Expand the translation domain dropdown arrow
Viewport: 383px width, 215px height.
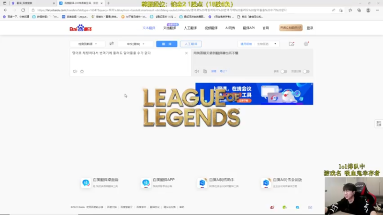(x=275, y=44)
